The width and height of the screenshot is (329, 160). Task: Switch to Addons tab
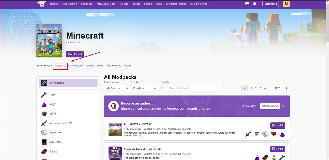coord(91,66)
